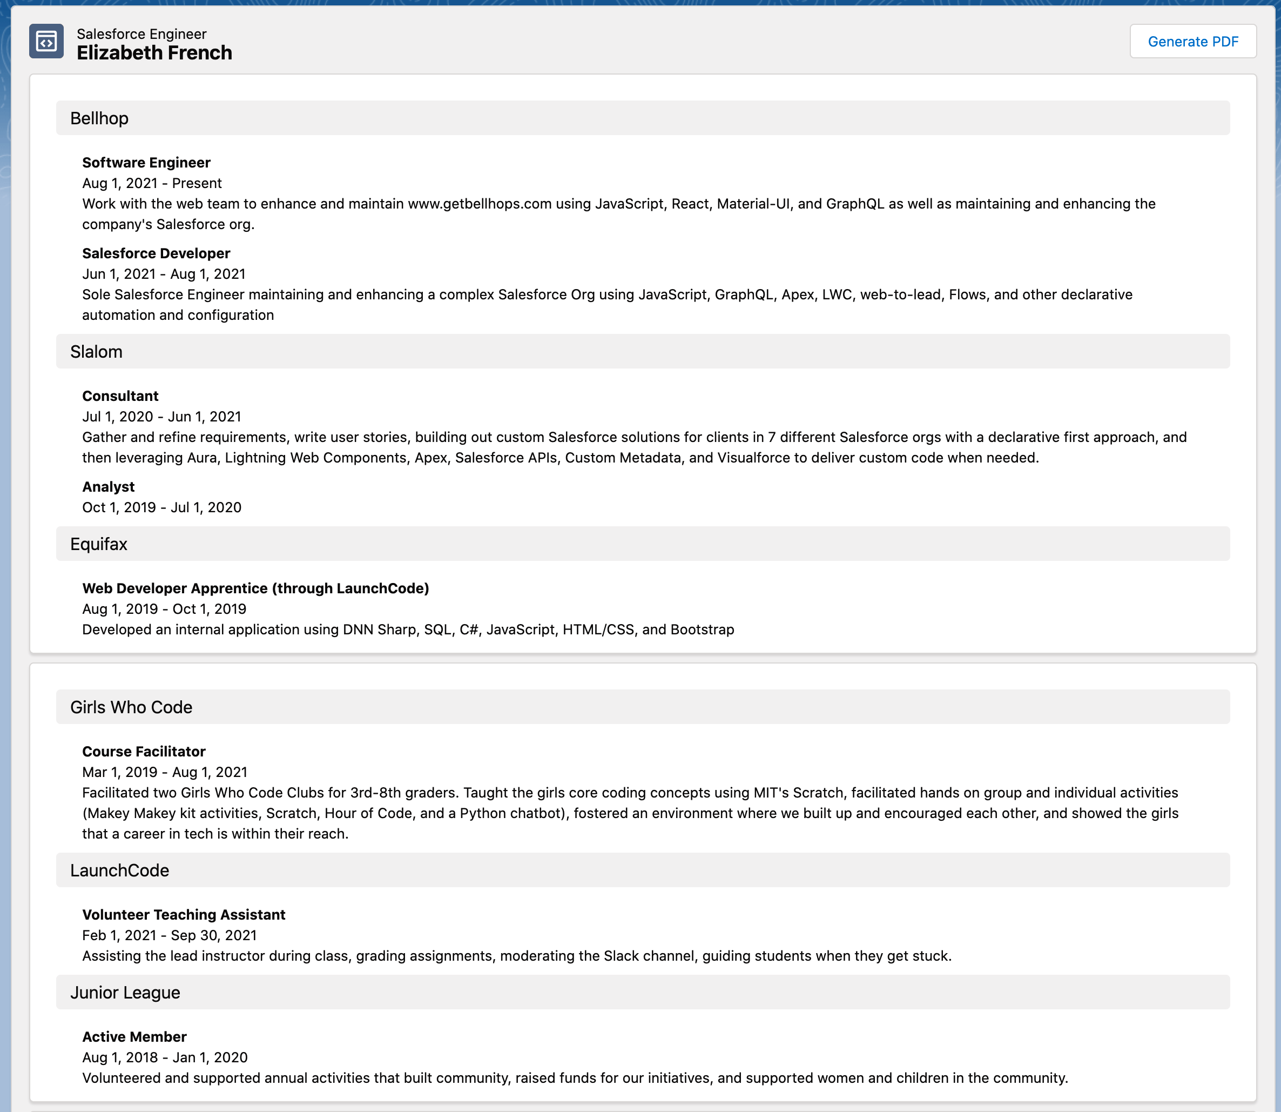Select the Girls Who Code section header
The height and width of the screenshot is (1112, 1281).
pyautogui.click(x=643, y=707)
